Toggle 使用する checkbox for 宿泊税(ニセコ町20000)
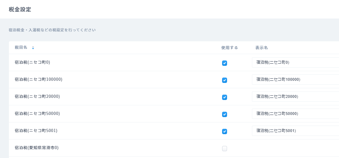This screenshot has height=158, width=339. (x=224, y=97)
